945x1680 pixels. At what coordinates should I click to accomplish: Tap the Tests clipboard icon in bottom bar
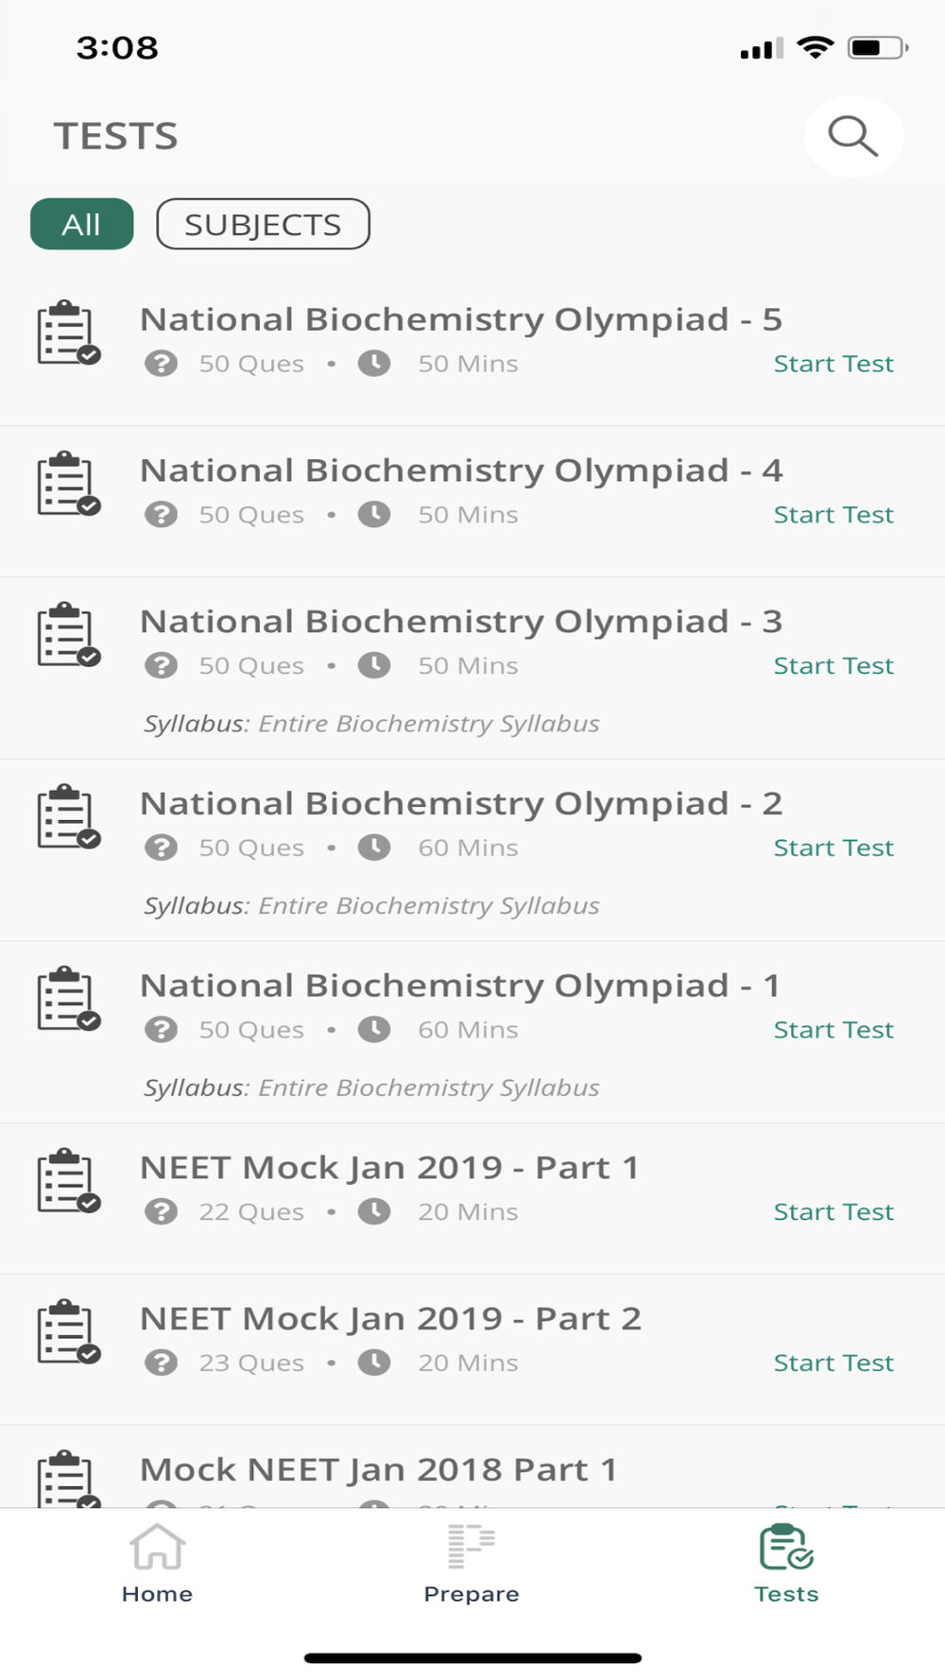(x=786, y=1546)
